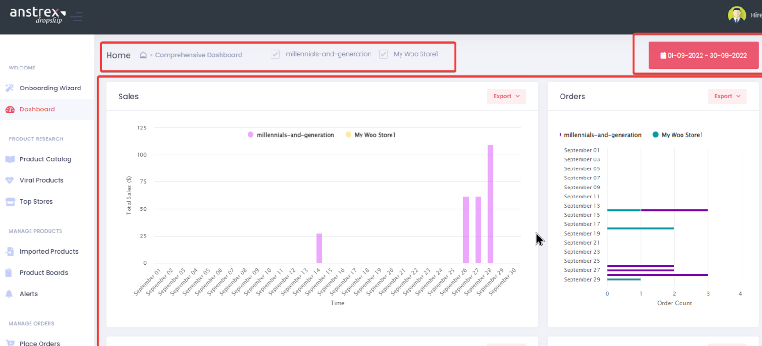Go to Product Boards
Image resolution: width=762 pixels, height=346 pixels.
coord(44,273)
